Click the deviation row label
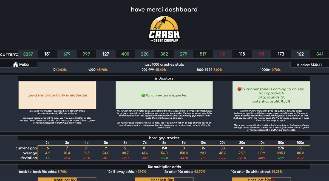 coord(29,158)
